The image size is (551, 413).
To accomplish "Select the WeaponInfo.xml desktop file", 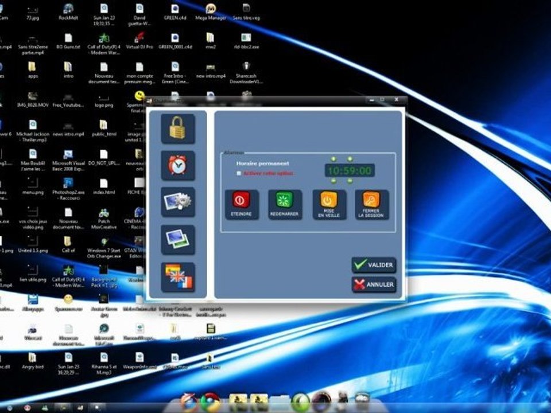I will pyautogui.click(x=139, y=361).
